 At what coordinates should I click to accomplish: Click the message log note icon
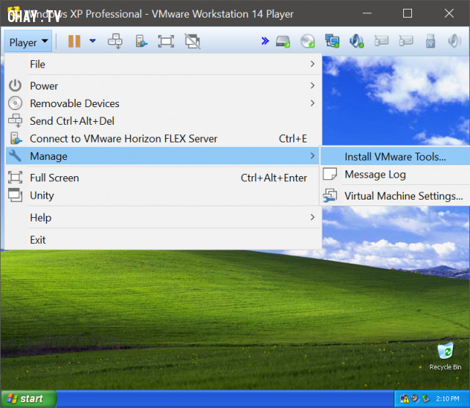point(330,174)
